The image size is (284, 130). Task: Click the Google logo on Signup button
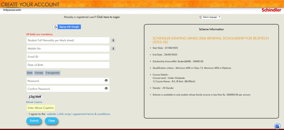(x=55, y=27)
